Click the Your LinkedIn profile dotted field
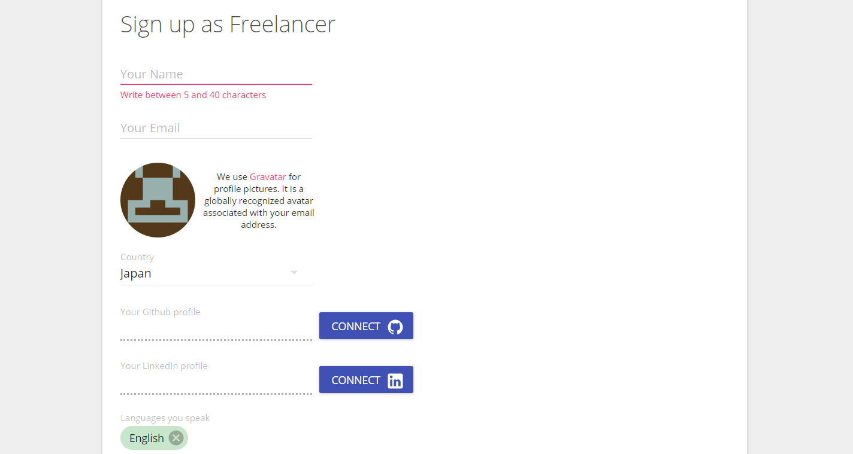The height and width of the screenshot is (454, 853). pyautogui.click(x=216, y=385)
